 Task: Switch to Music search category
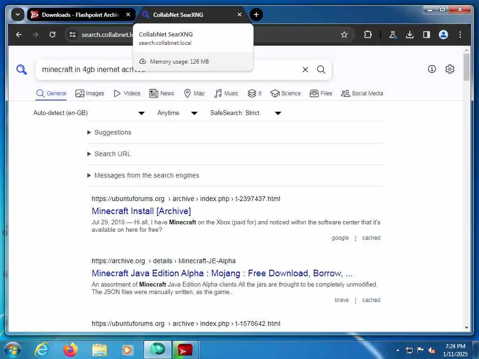pos(226,93)
